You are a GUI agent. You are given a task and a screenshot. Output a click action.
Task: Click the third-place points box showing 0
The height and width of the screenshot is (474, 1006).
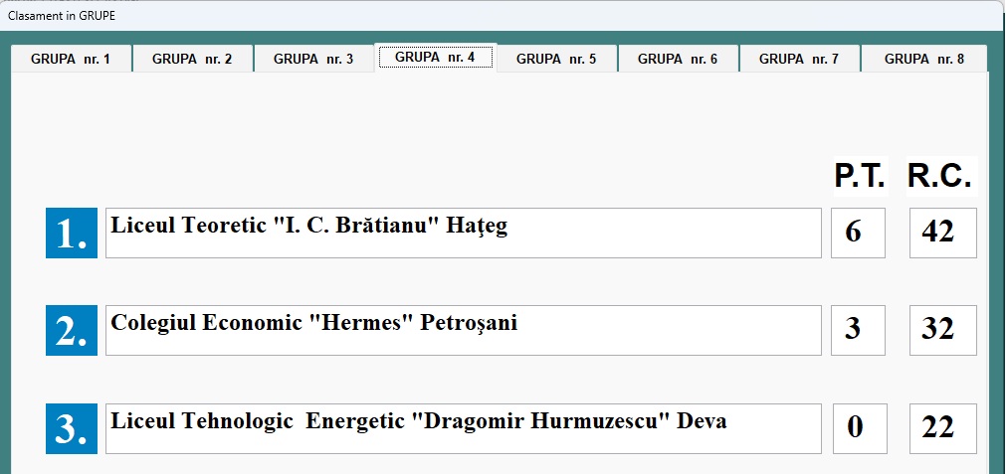pyautogui.click(x=860, y=428)
